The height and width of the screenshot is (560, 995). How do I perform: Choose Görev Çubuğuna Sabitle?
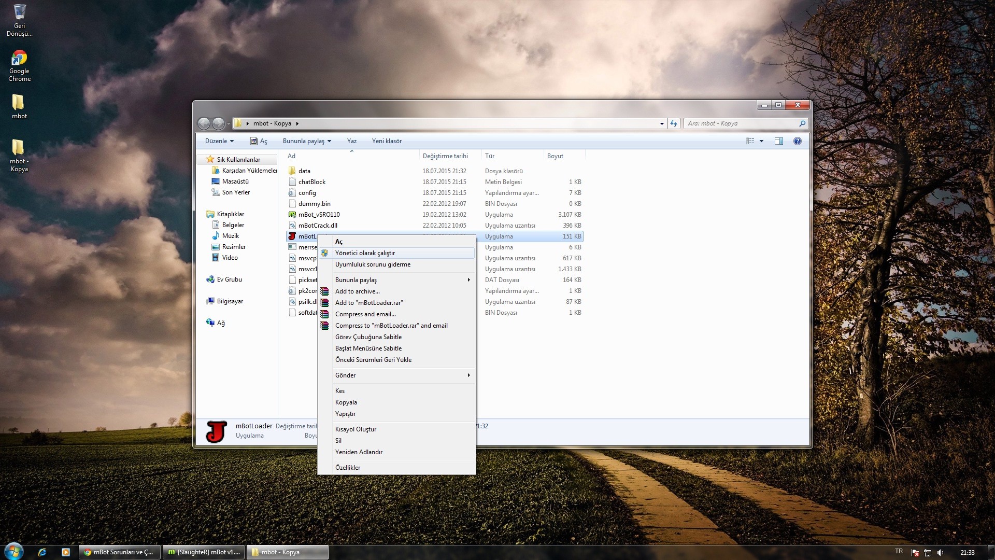397,337
